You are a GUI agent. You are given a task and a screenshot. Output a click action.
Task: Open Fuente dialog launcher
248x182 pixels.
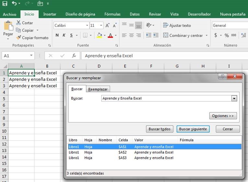[117, 46]
